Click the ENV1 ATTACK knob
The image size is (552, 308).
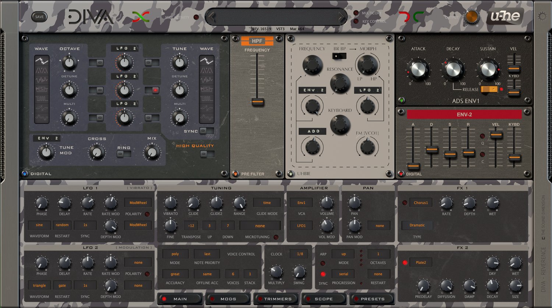tap(418, 70)
